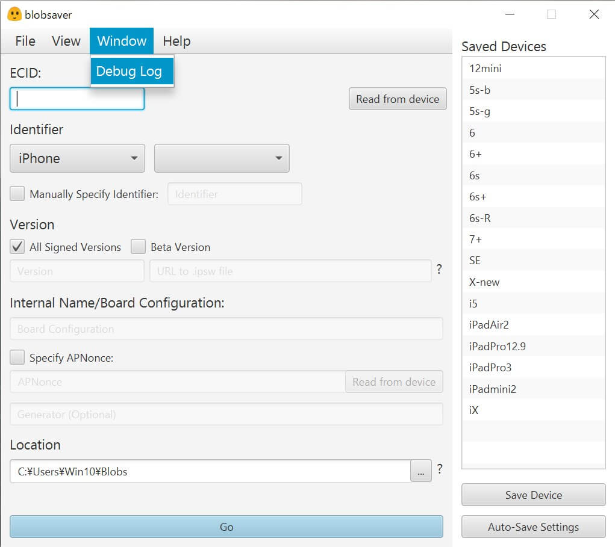This screenshot has height=547, width=615.
Task: Tick the Beta Version checkbox
Action: [139, 247]
